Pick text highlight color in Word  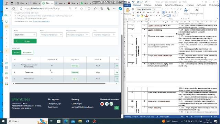(x=142, y=15)
